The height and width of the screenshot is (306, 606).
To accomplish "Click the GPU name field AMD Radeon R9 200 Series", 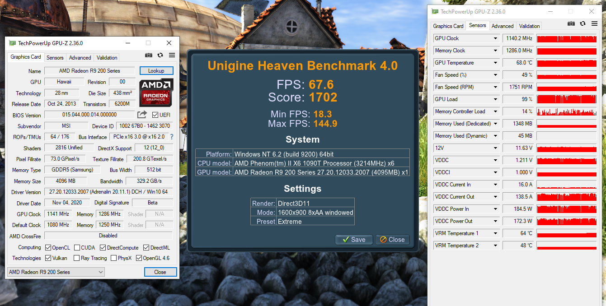I will click(x=89, y=71).
